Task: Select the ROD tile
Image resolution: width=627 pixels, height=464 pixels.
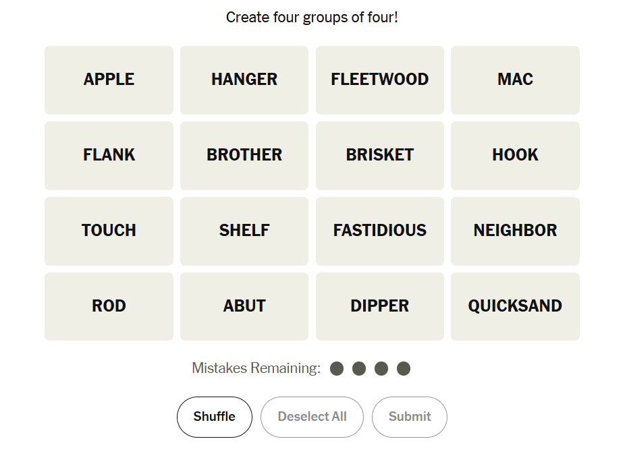Action: click(109, 306)
